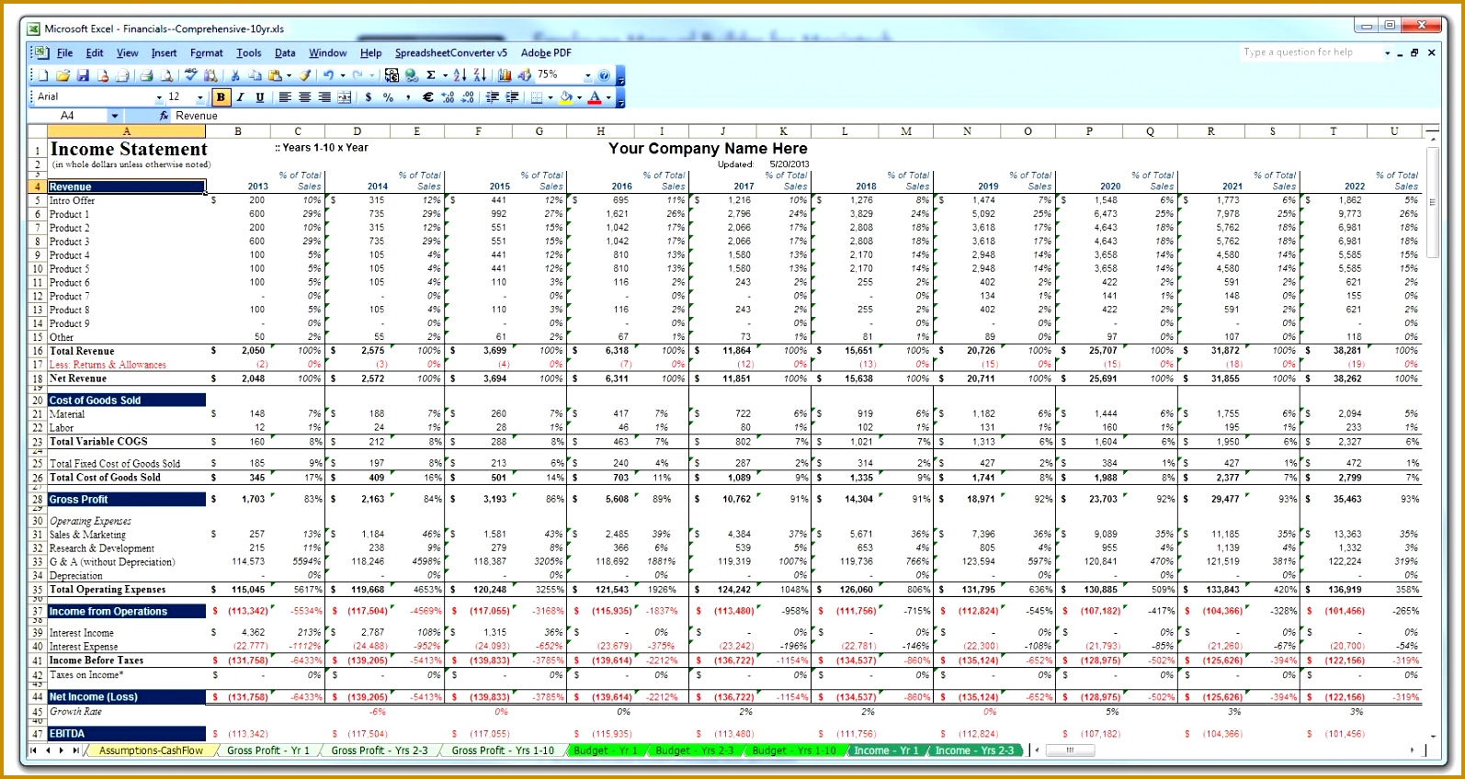
Task: Open the File menu
Action: pos(64,53)
